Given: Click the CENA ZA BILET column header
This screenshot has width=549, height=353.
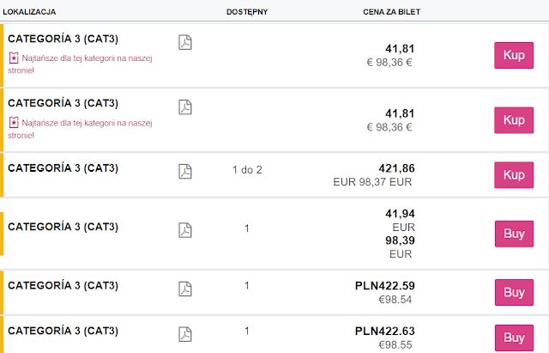Looking at the screenshot, I should (x=391, y=12).
